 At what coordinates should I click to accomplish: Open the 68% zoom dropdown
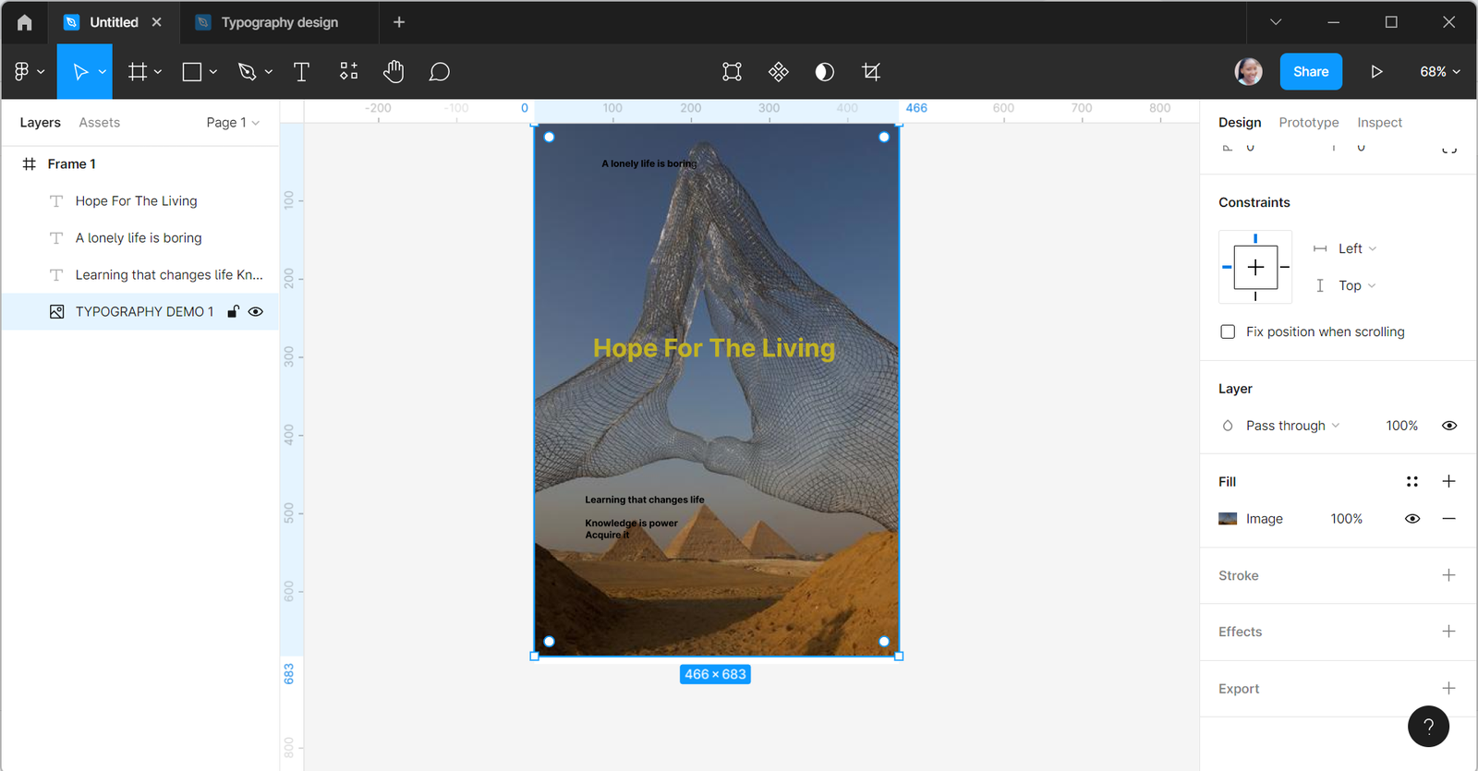point(1440,71)
